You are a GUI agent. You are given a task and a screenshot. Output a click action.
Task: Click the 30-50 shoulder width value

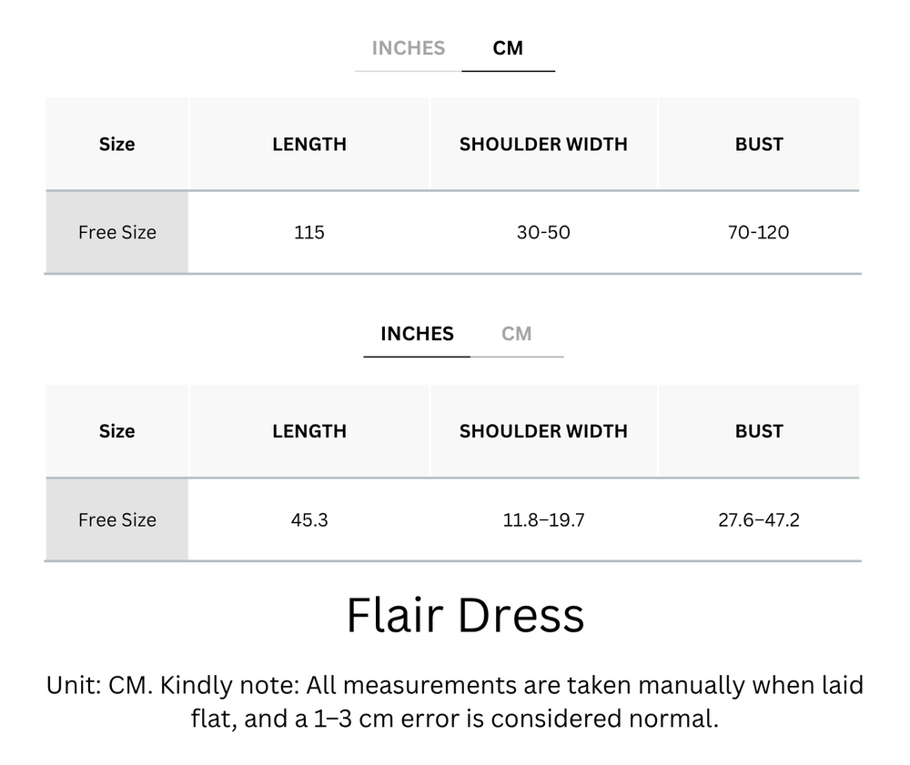[543, 232]
